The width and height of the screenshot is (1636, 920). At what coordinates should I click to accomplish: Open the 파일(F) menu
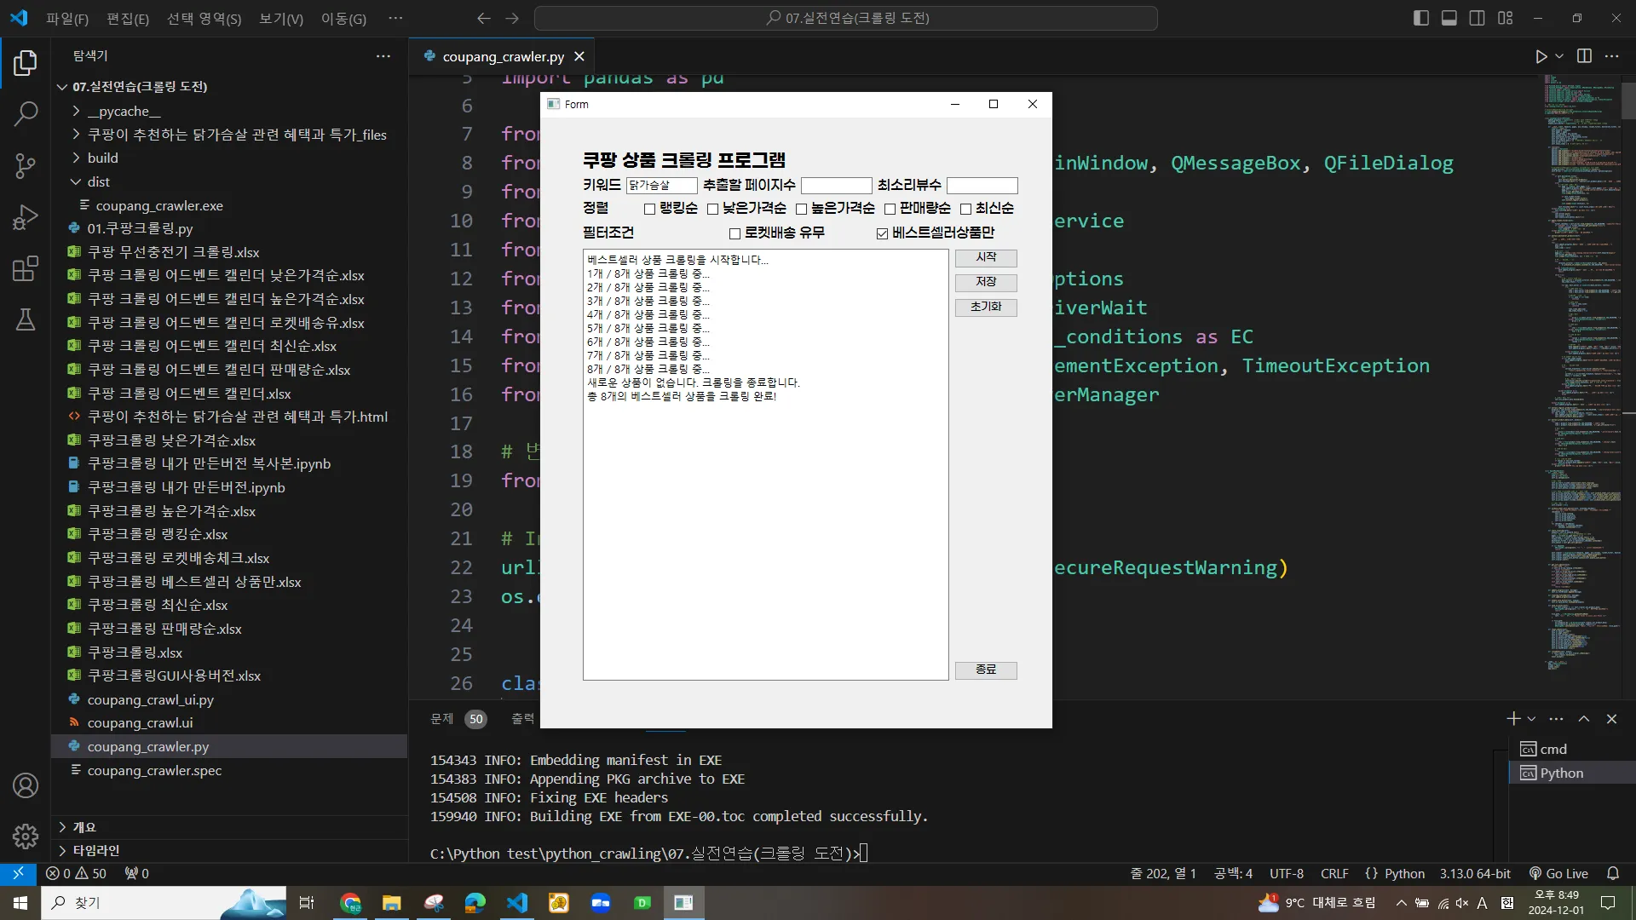(66, 18)
